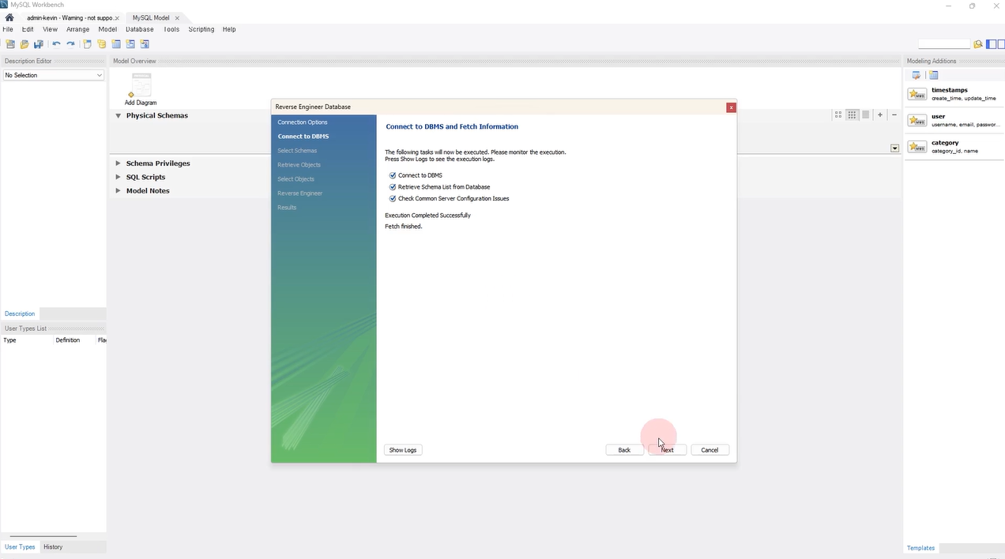Open the Arrange menu
The image size is (1005, 559).
(x=78, y=29)
